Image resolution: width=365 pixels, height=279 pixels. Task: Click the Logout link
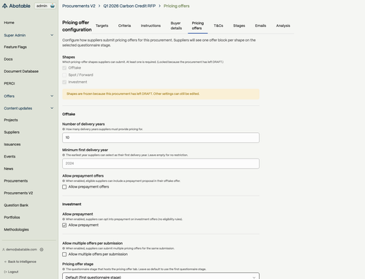tap(11, 272)
